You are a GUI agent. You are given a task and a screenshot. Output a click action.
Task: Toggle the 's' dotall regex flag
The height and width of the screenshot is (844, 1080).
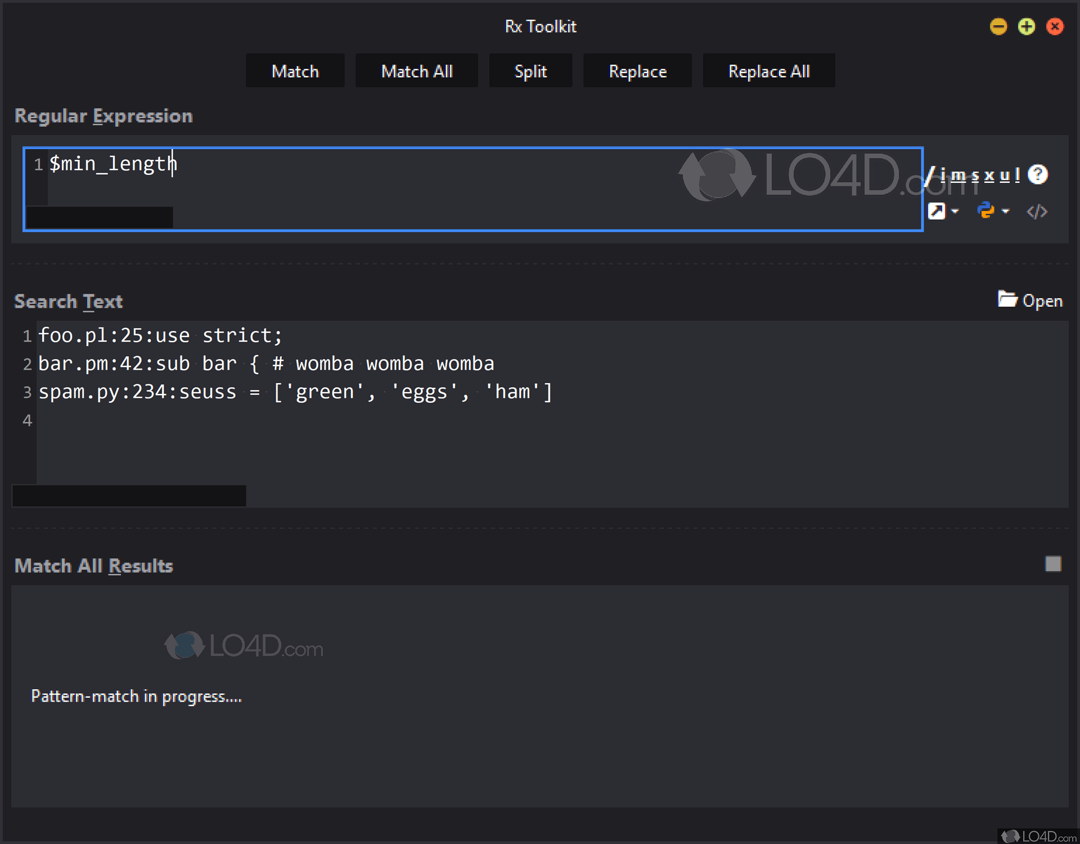(x=975, y=176)
